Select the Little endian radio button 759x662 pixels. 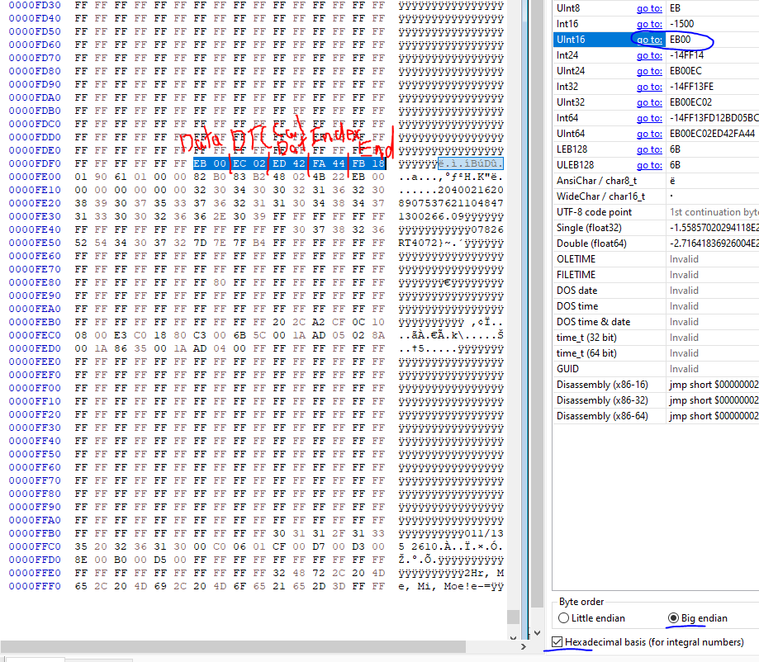pos(563,617)
